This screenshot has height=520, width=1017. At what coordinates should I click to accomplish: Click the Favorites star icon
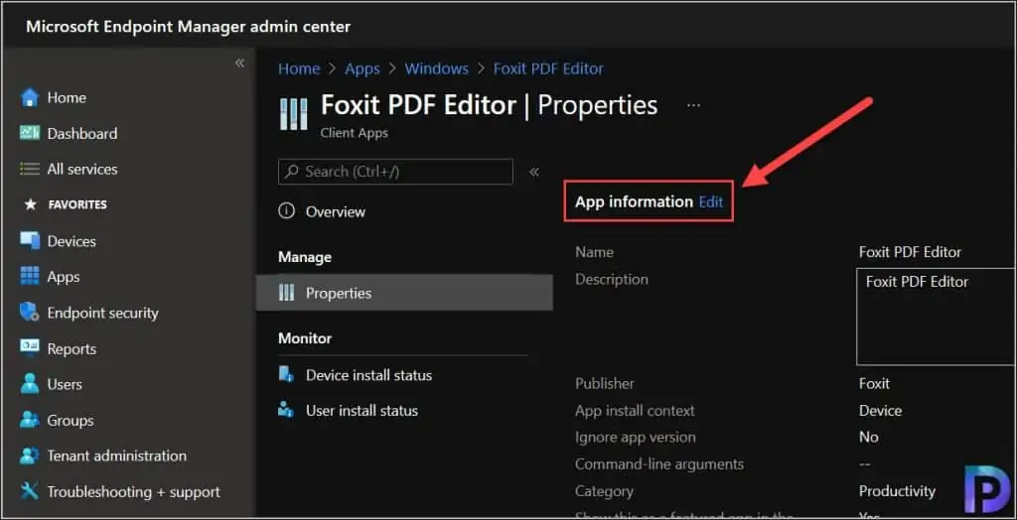coord(30,204)
